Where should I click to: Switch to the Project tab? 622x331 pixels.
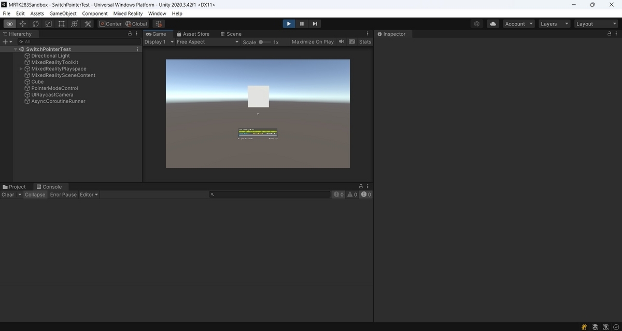(x=15, y=187)
